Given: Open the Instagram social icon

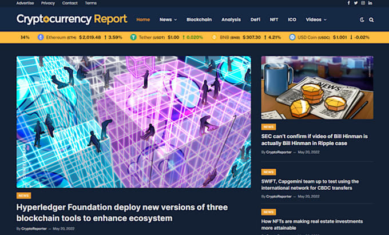Looking at the screenshot, I should click(x=363, y=3).
